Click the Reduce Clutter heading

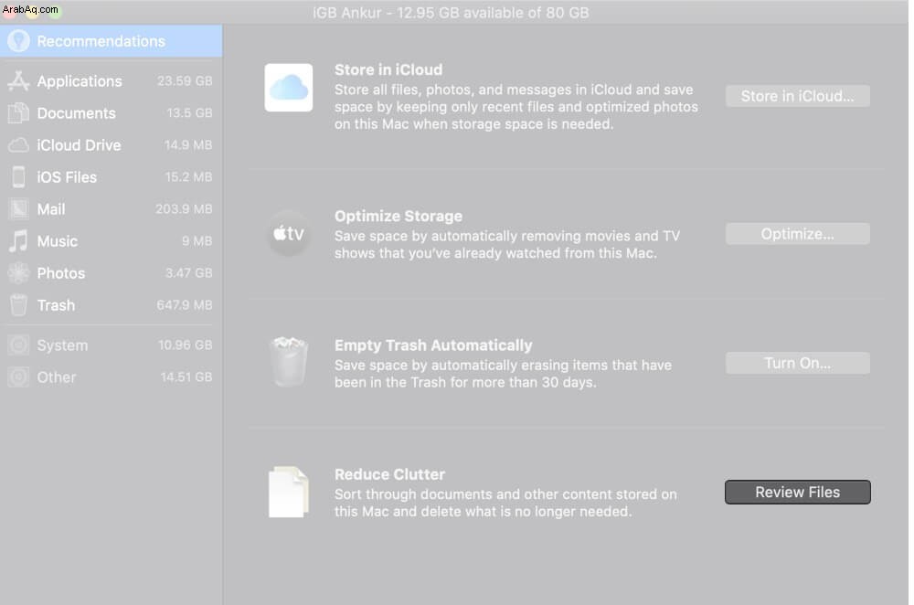pyautogui.click(x=389, y=474)
